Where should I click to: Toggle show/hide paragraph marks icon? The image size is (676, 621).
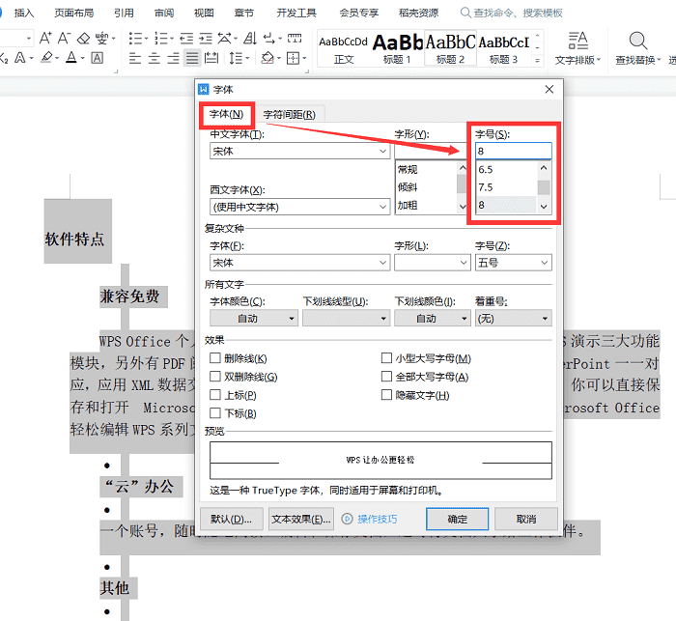269,39
